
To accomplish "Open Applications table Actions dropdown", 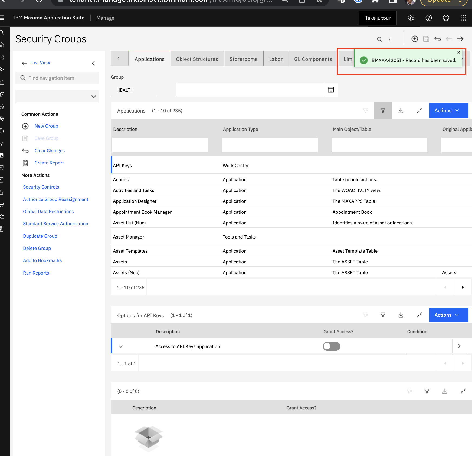I will point(448,110).
